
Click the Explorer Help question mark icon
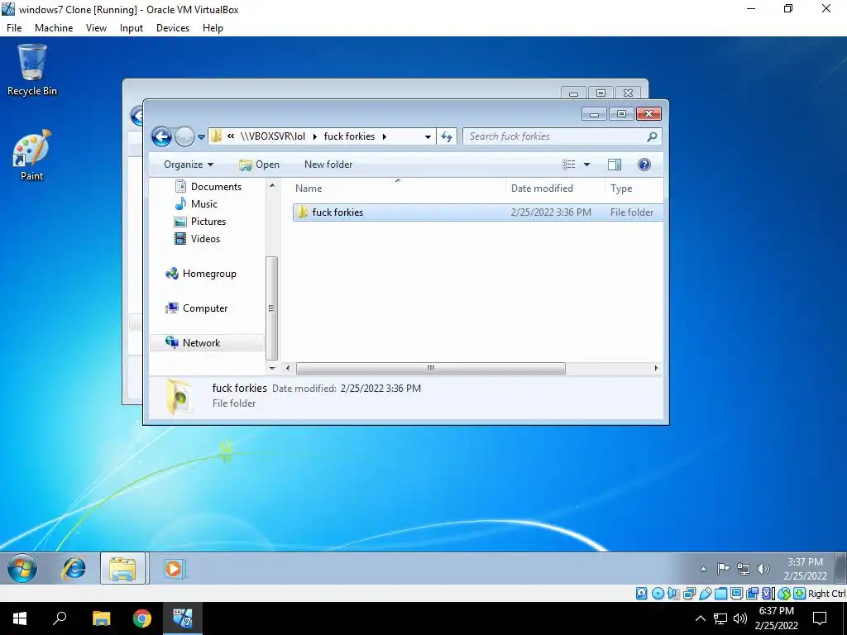tap(644, 165)
